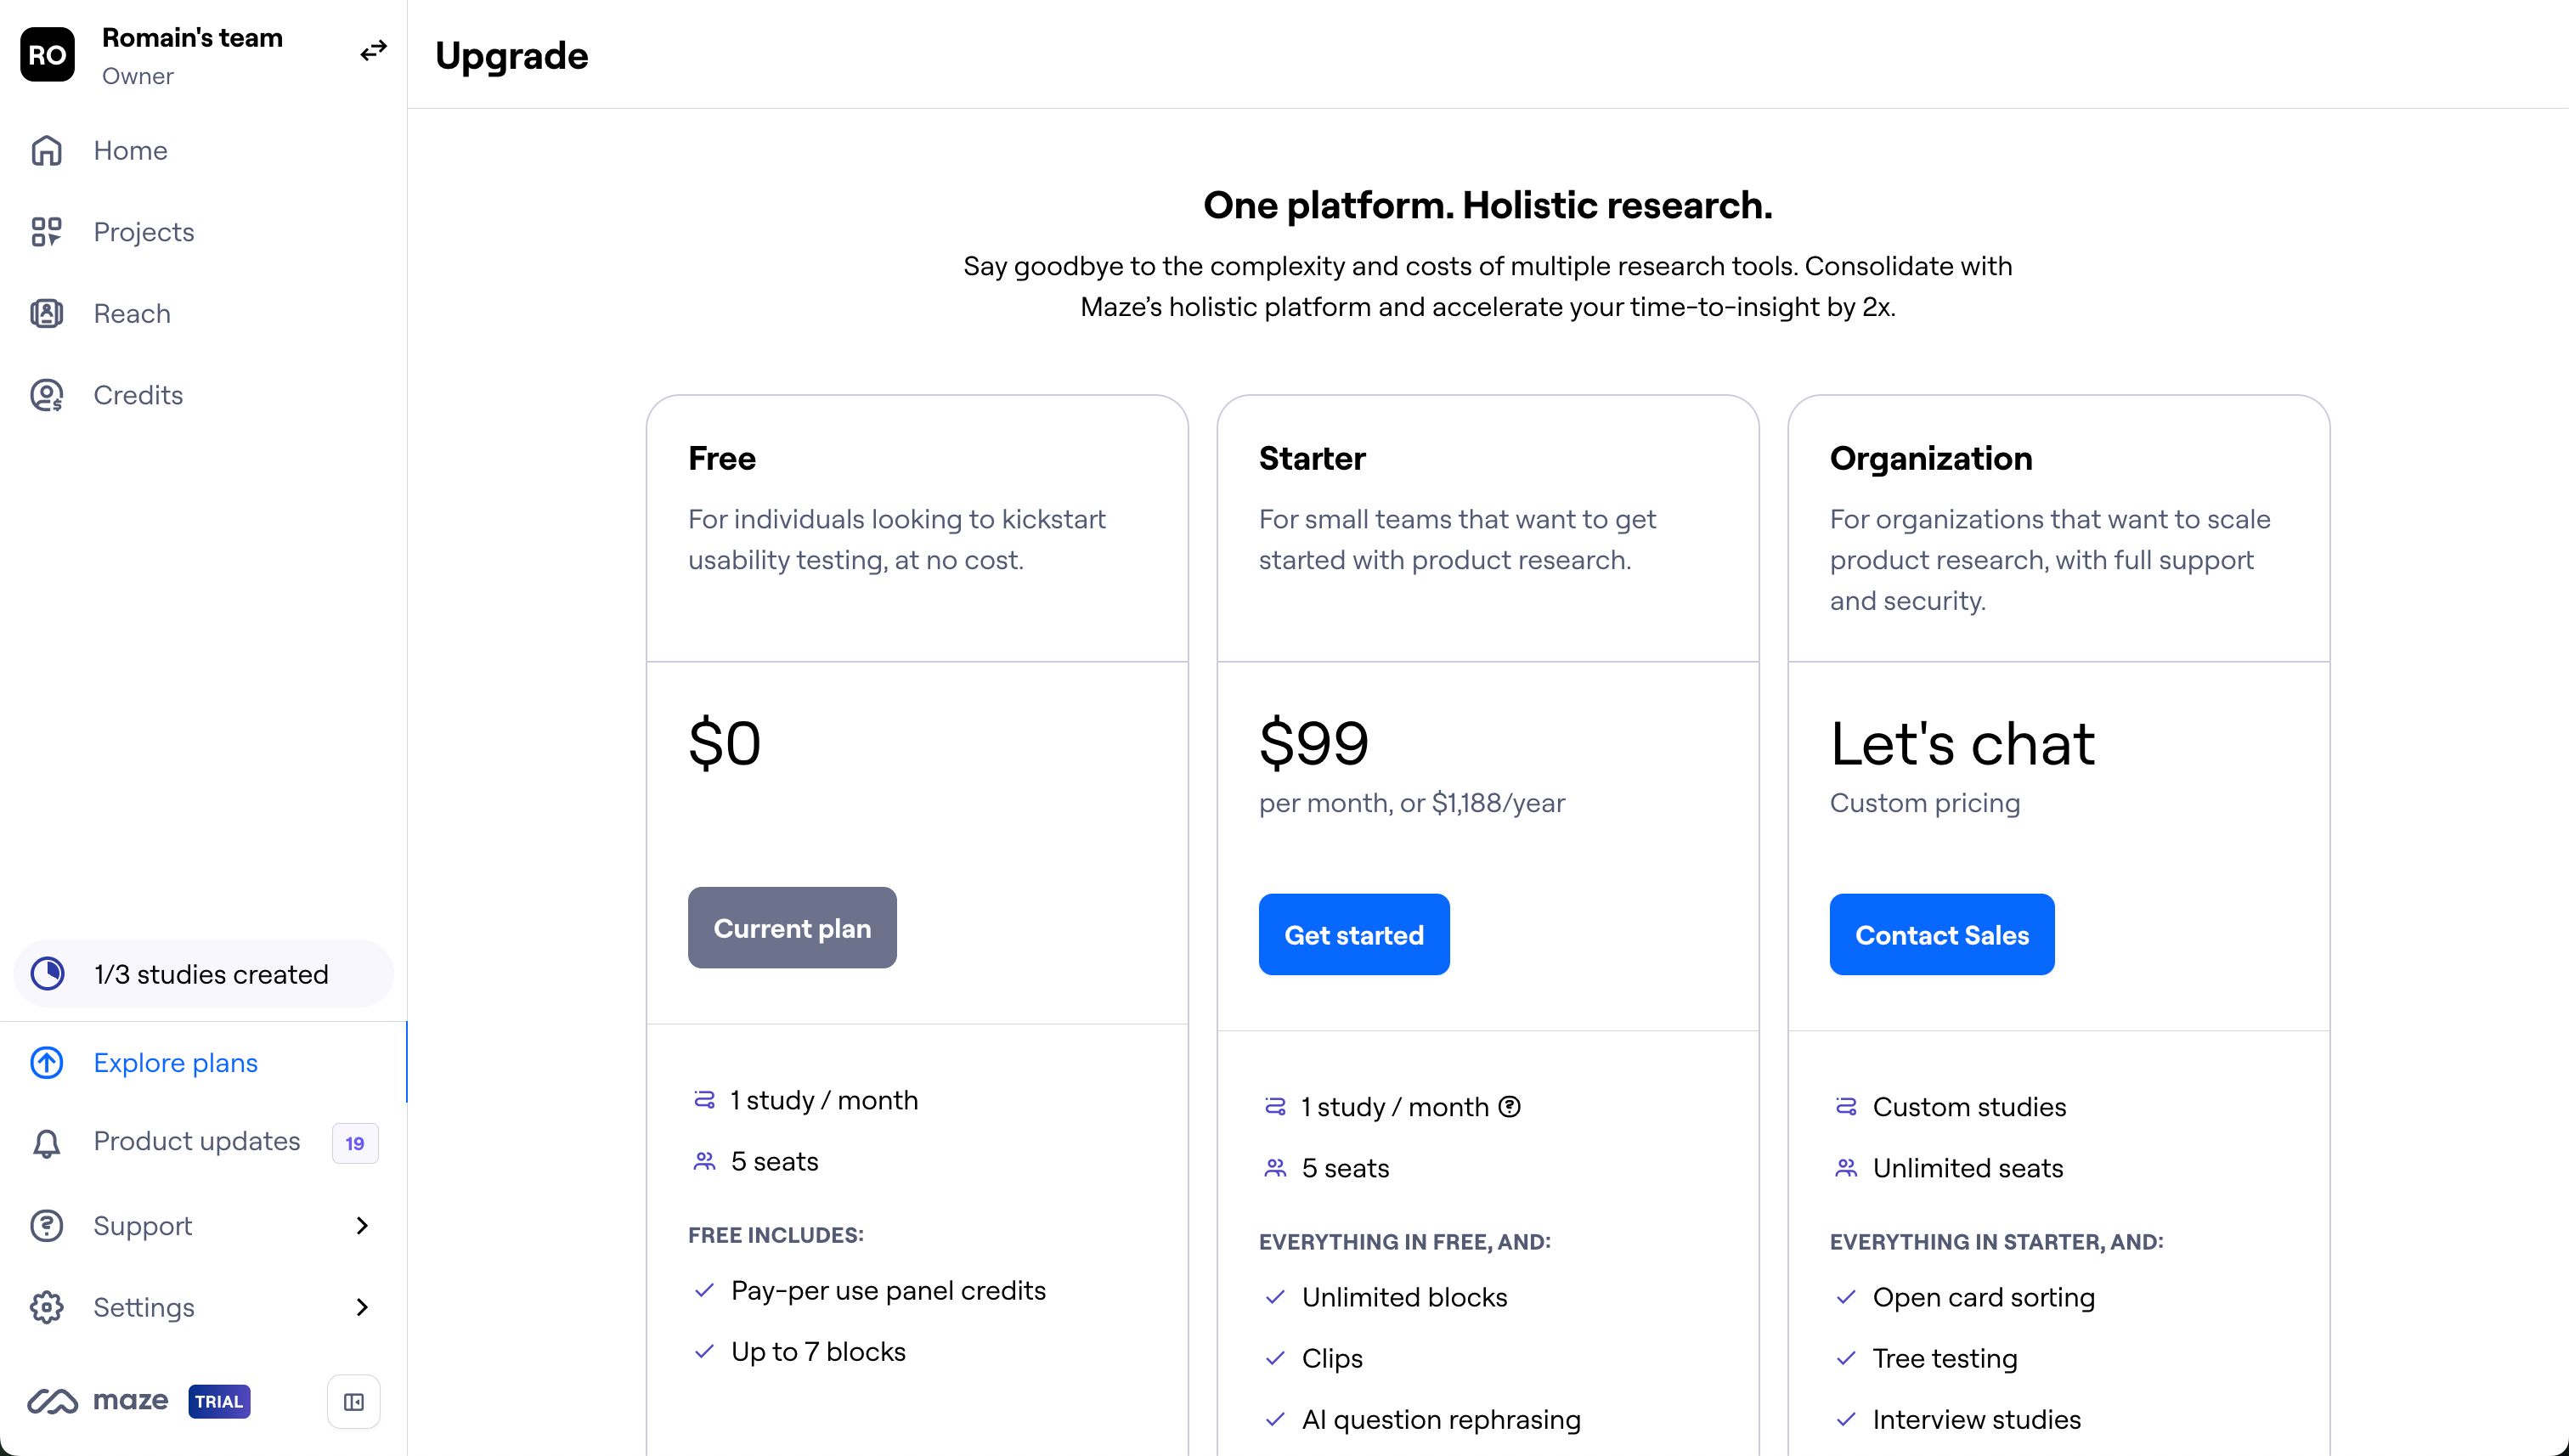Click the Maze logo icon

pos(52,1401)
